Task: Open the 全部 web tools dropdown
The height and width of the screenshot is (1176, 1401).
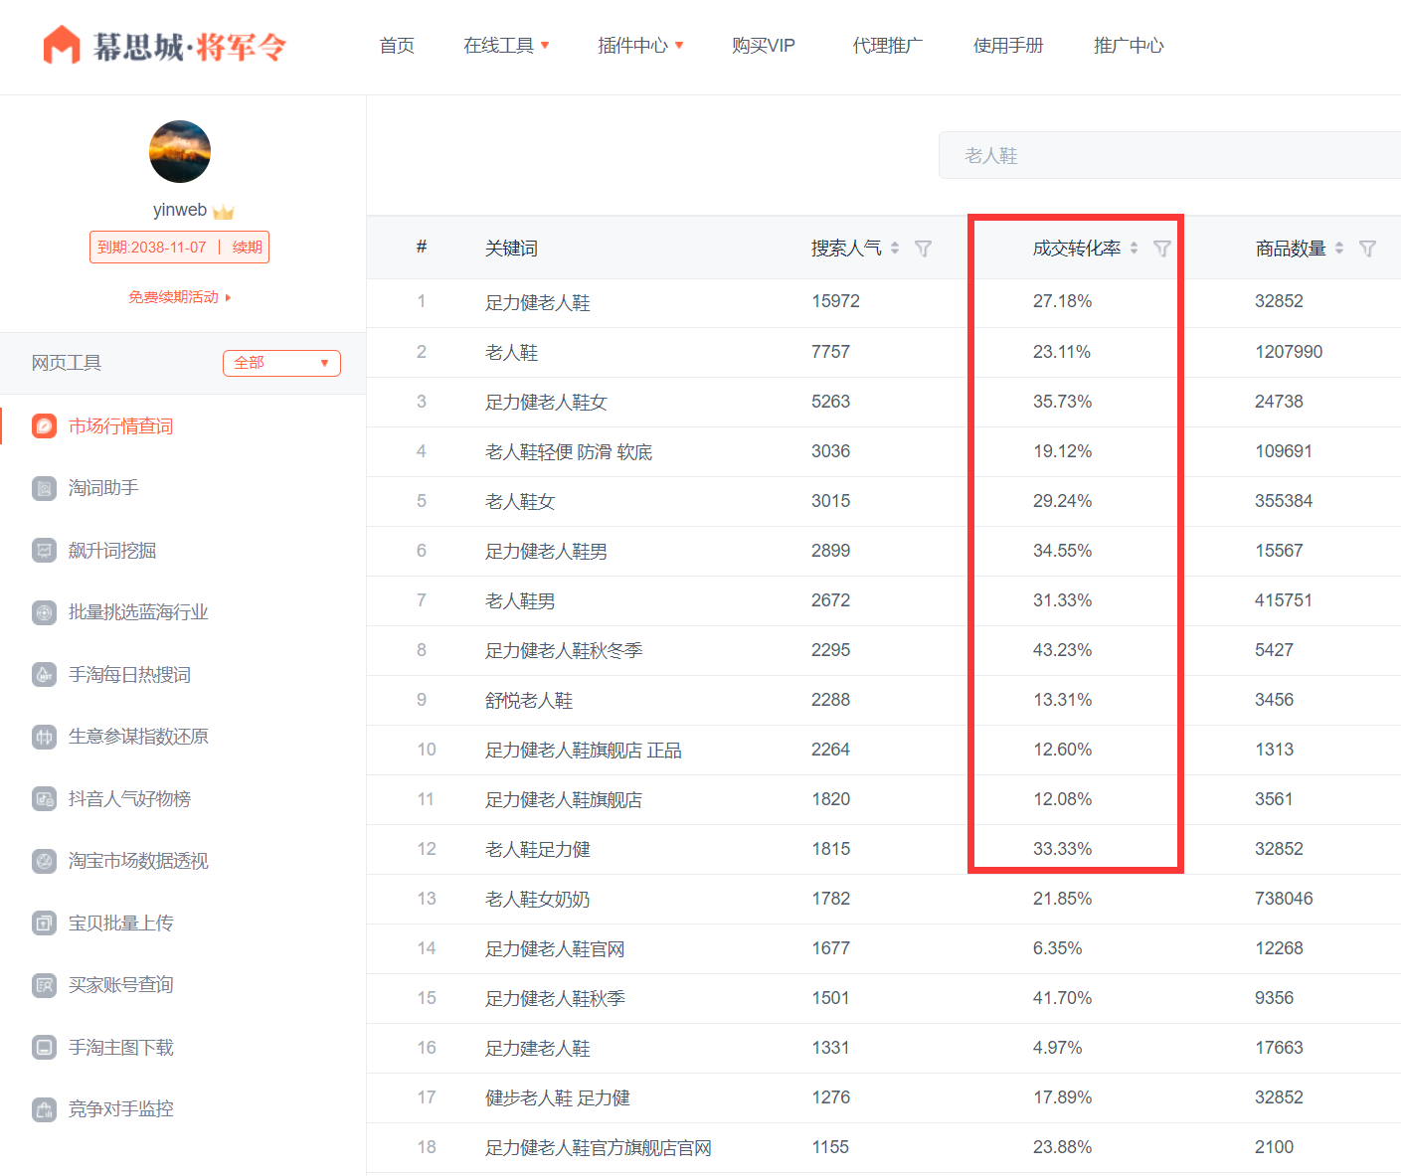Action: (x=281, y=363)
